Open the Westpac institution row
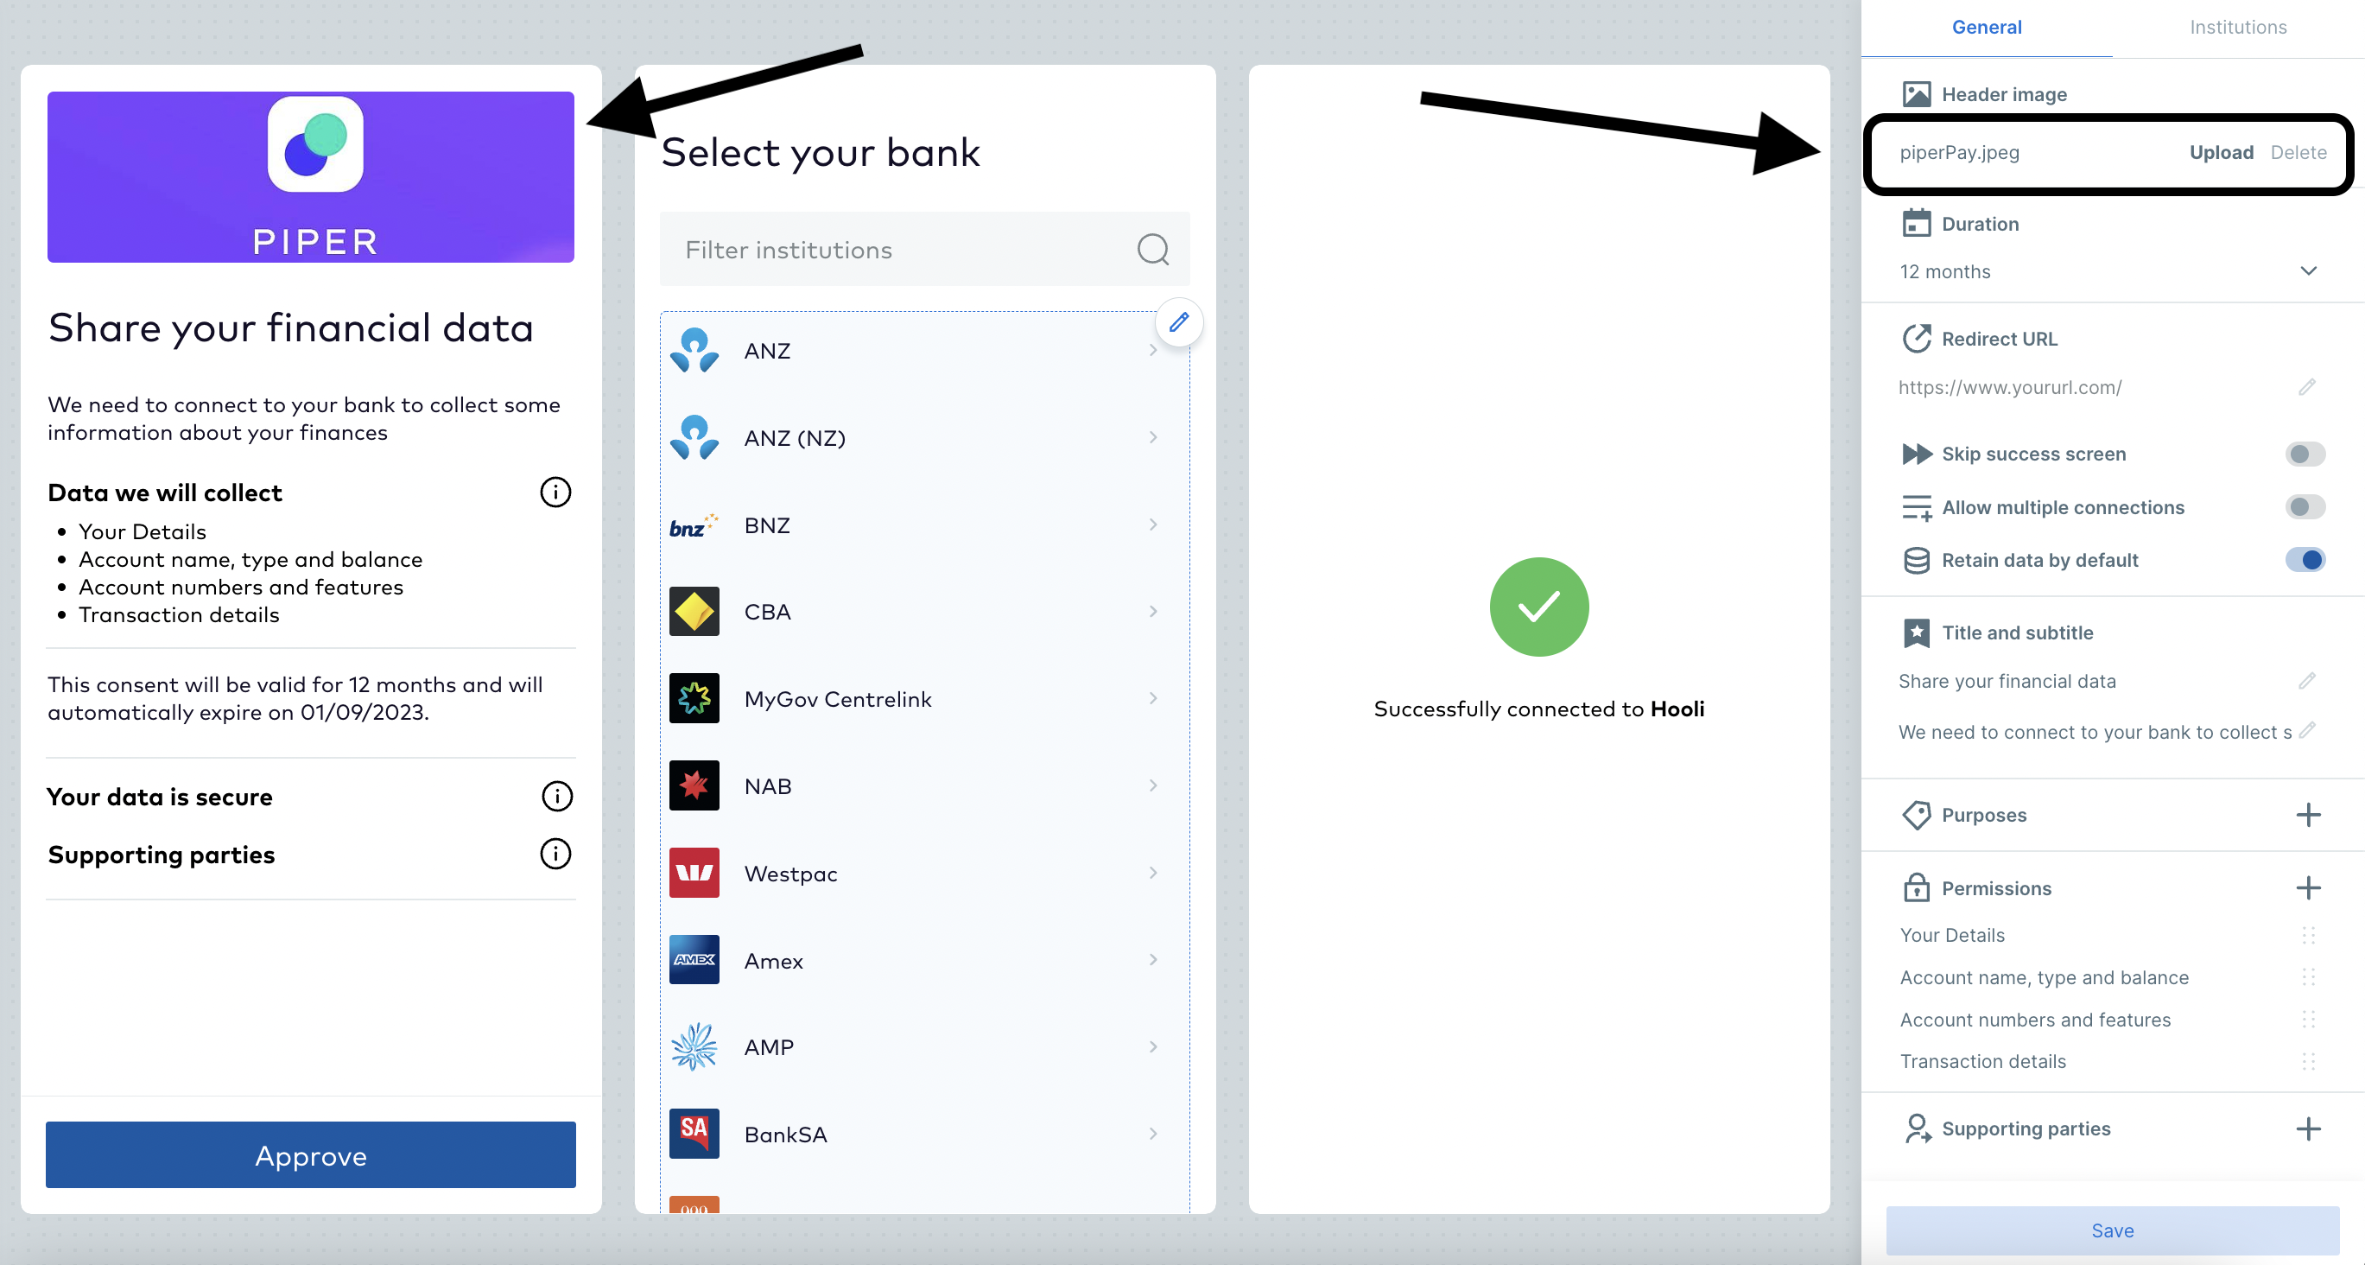The image size is (2365, 1265). pos(923,873)
